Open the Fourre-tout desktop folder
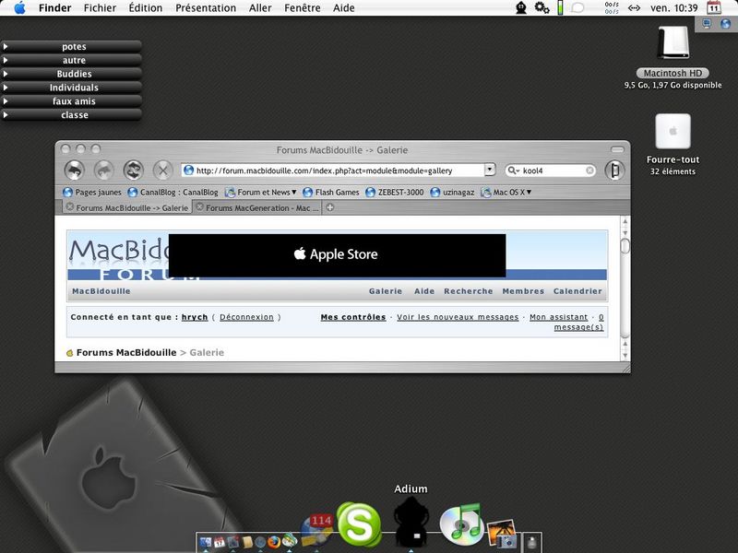Image resolution: width=738 pixels, height=553 pixels. [x=673, y=131]
